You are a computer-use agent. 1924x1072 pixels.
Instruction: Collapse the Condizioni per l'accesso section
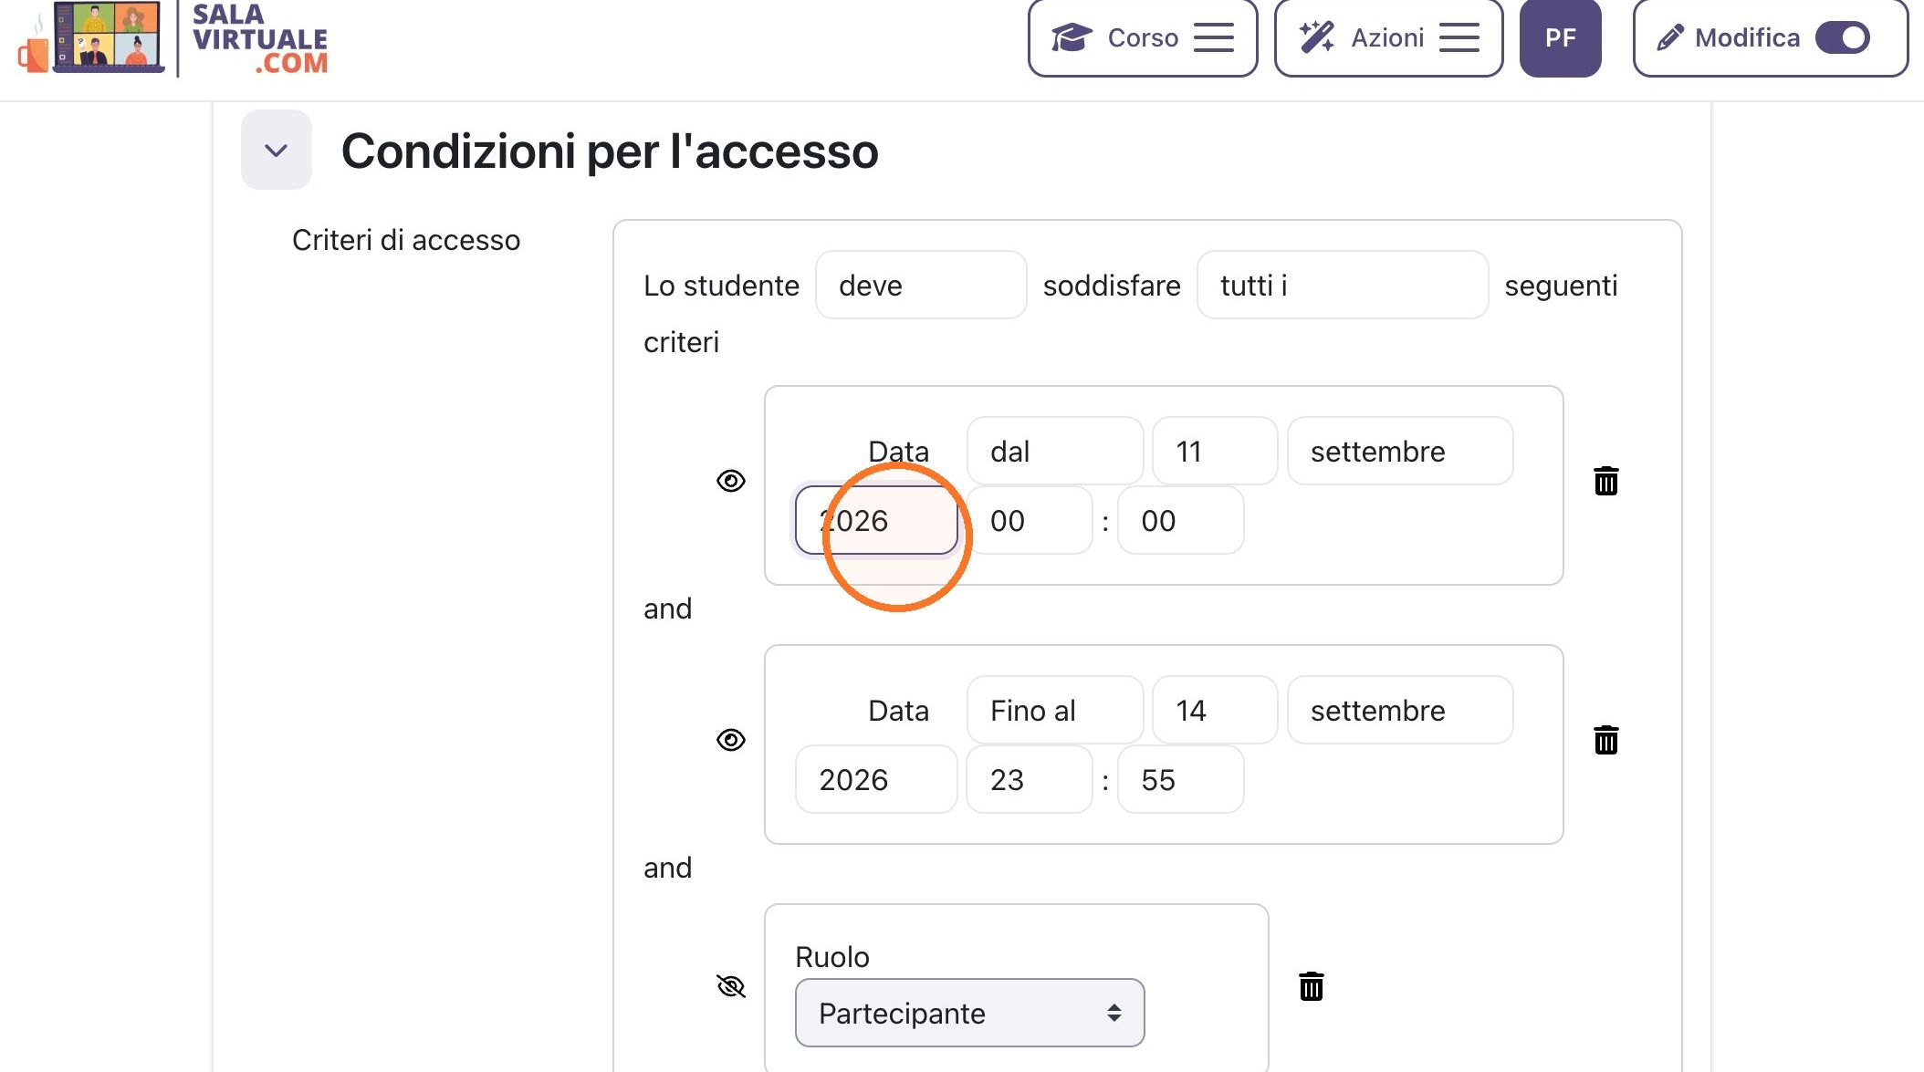tap(277, 150)
